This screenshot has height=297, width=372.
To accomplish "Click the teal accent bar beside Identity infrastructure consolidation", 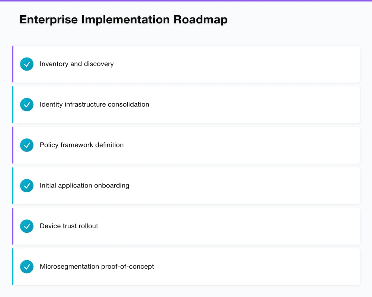I will pyautogui.click(x=13, y=104).
